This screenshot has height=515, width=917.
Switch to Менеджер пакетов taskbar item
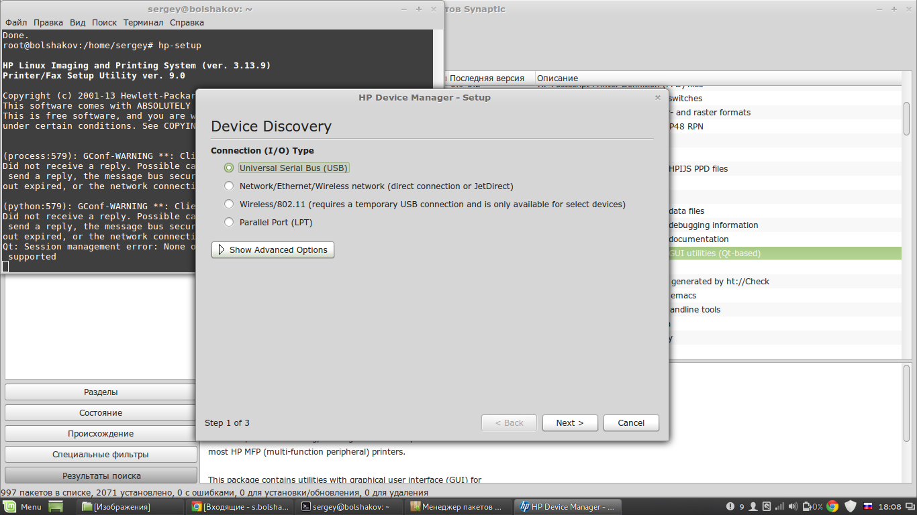tap(458, 507)
